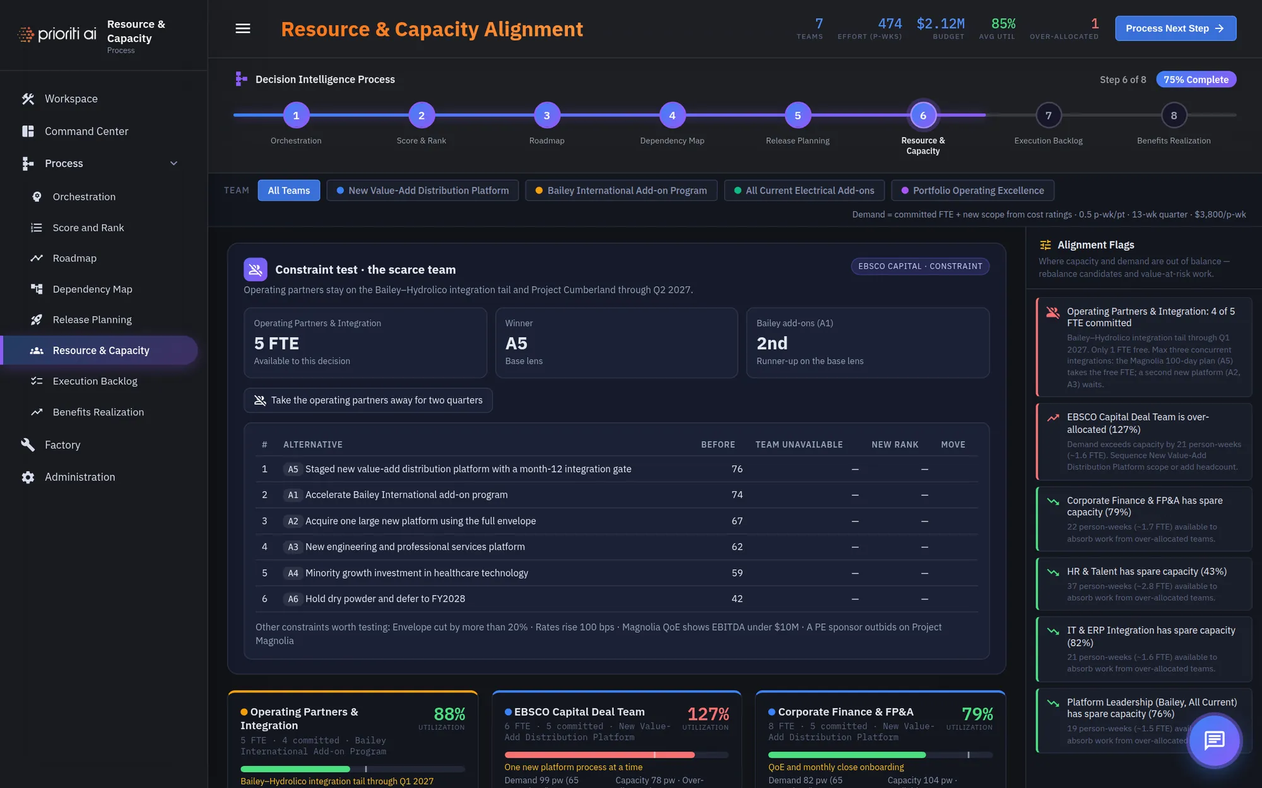Click the Administration gear icon

(x=28, y=477)
